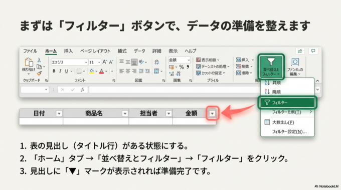Click the 挿入 cells button
The image size is (341, 190).
click(245, 60)
